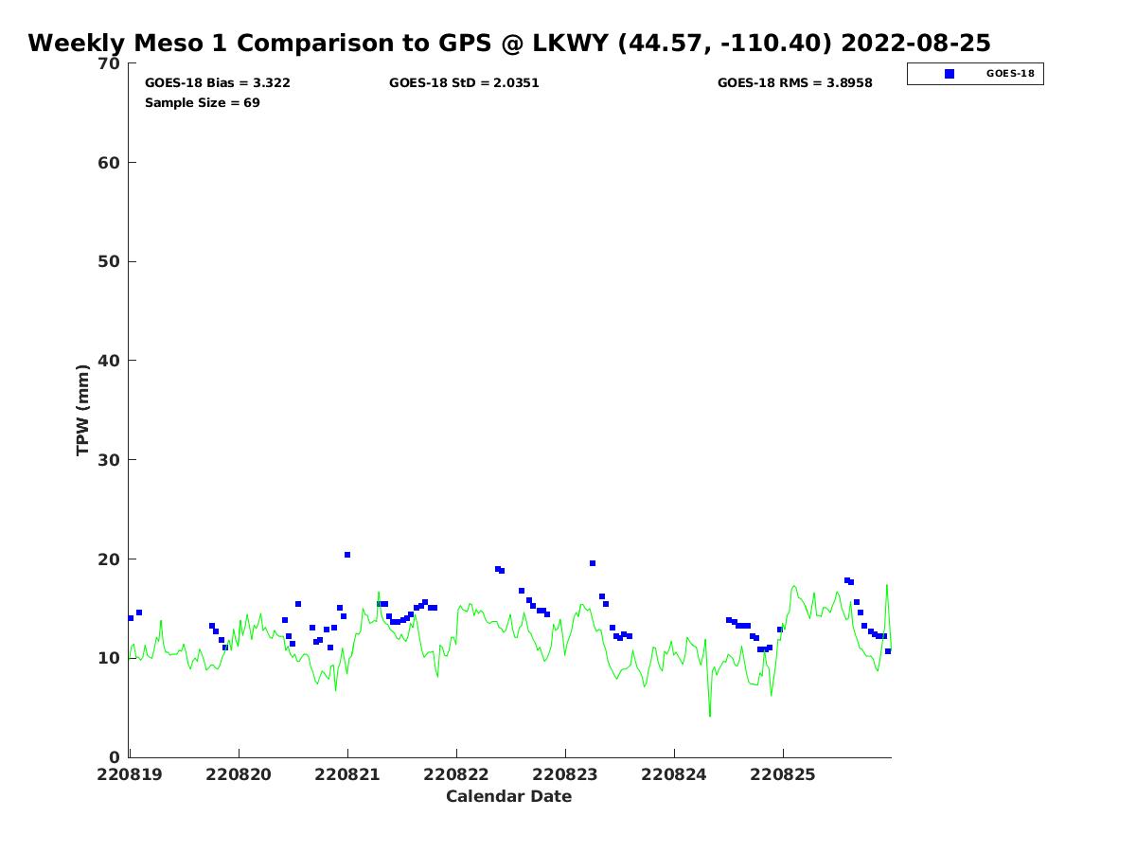Screen dimensions: 1136x852
Task: Click the Calendar Date x-axis label
Action: [x=509, y=797]
